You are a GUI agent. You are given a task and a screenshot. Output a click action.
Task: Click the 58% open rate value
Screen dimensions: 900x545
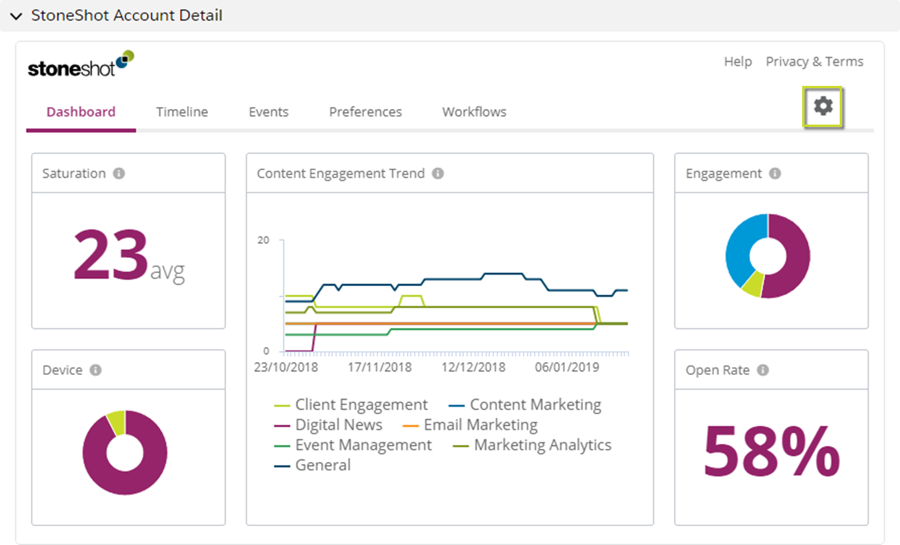pos(771,451)
